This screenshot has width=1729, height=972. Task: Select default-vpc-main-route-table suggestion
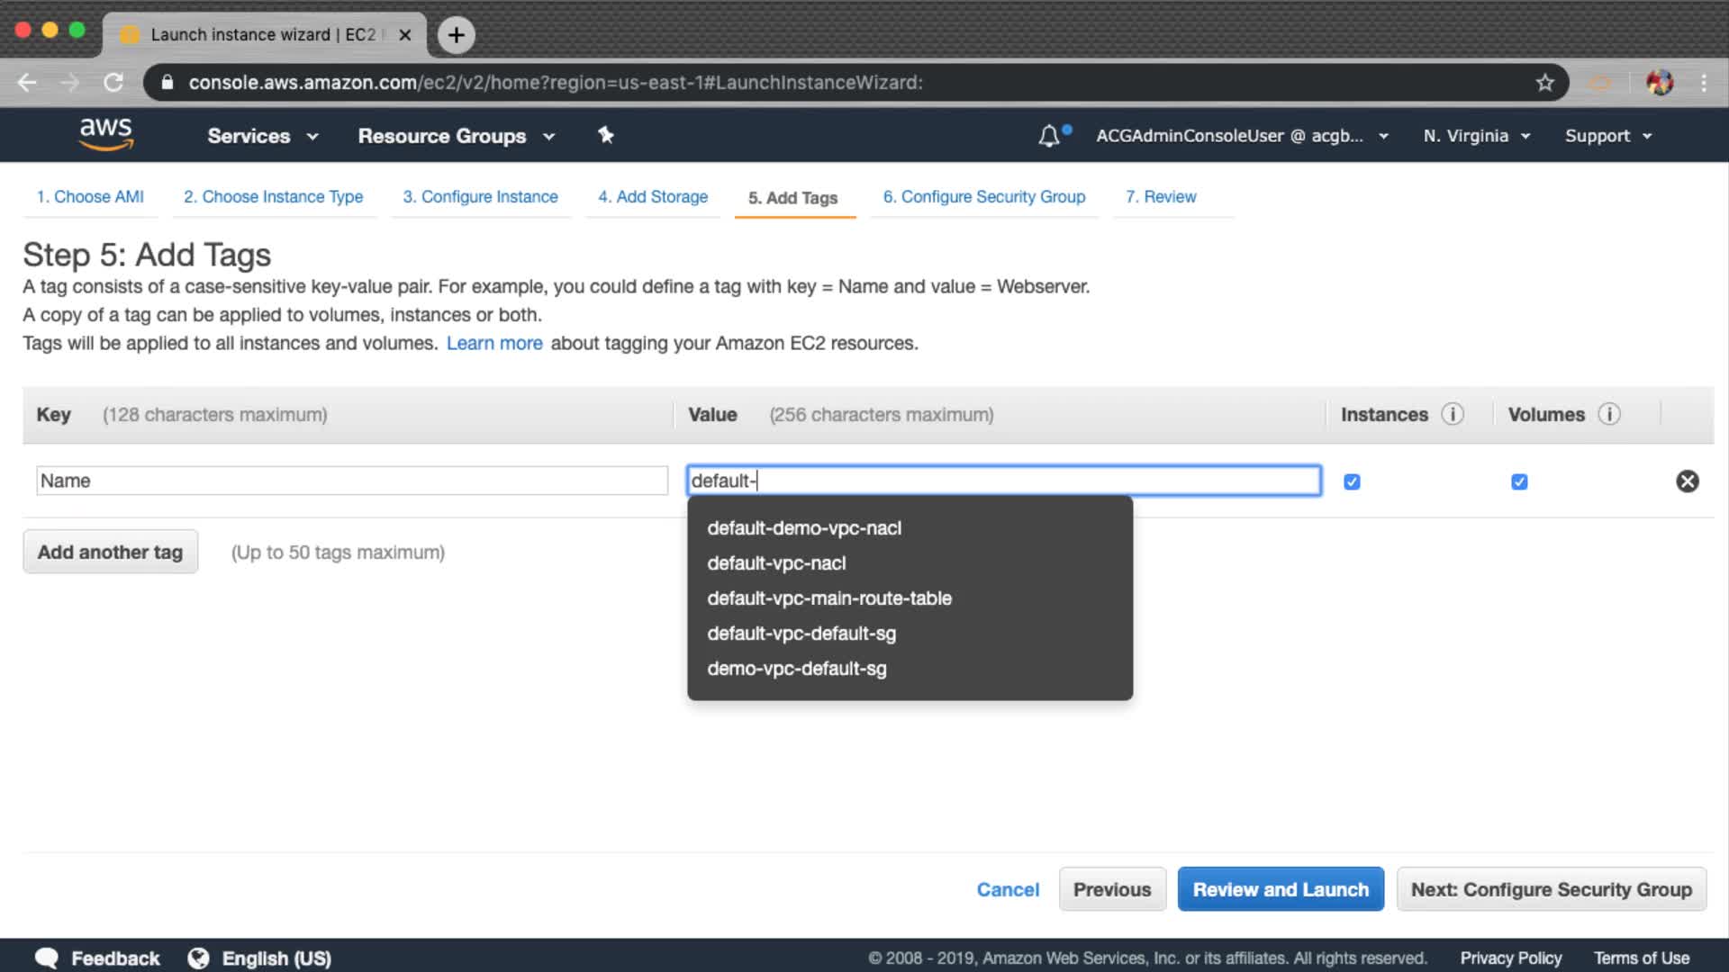coord(828,598)
